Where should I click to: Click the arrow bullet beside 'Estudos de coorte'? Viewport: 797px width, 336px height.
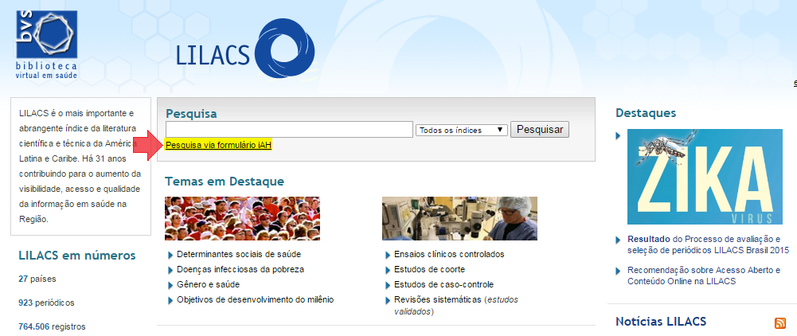(x=387, y=270)
